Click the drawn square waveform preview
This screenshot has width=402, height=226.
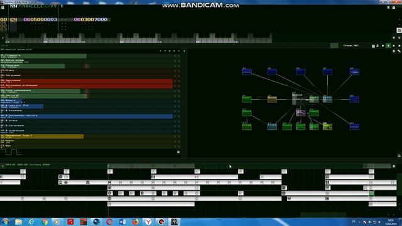pyautogui.click(x=11, y=152)
